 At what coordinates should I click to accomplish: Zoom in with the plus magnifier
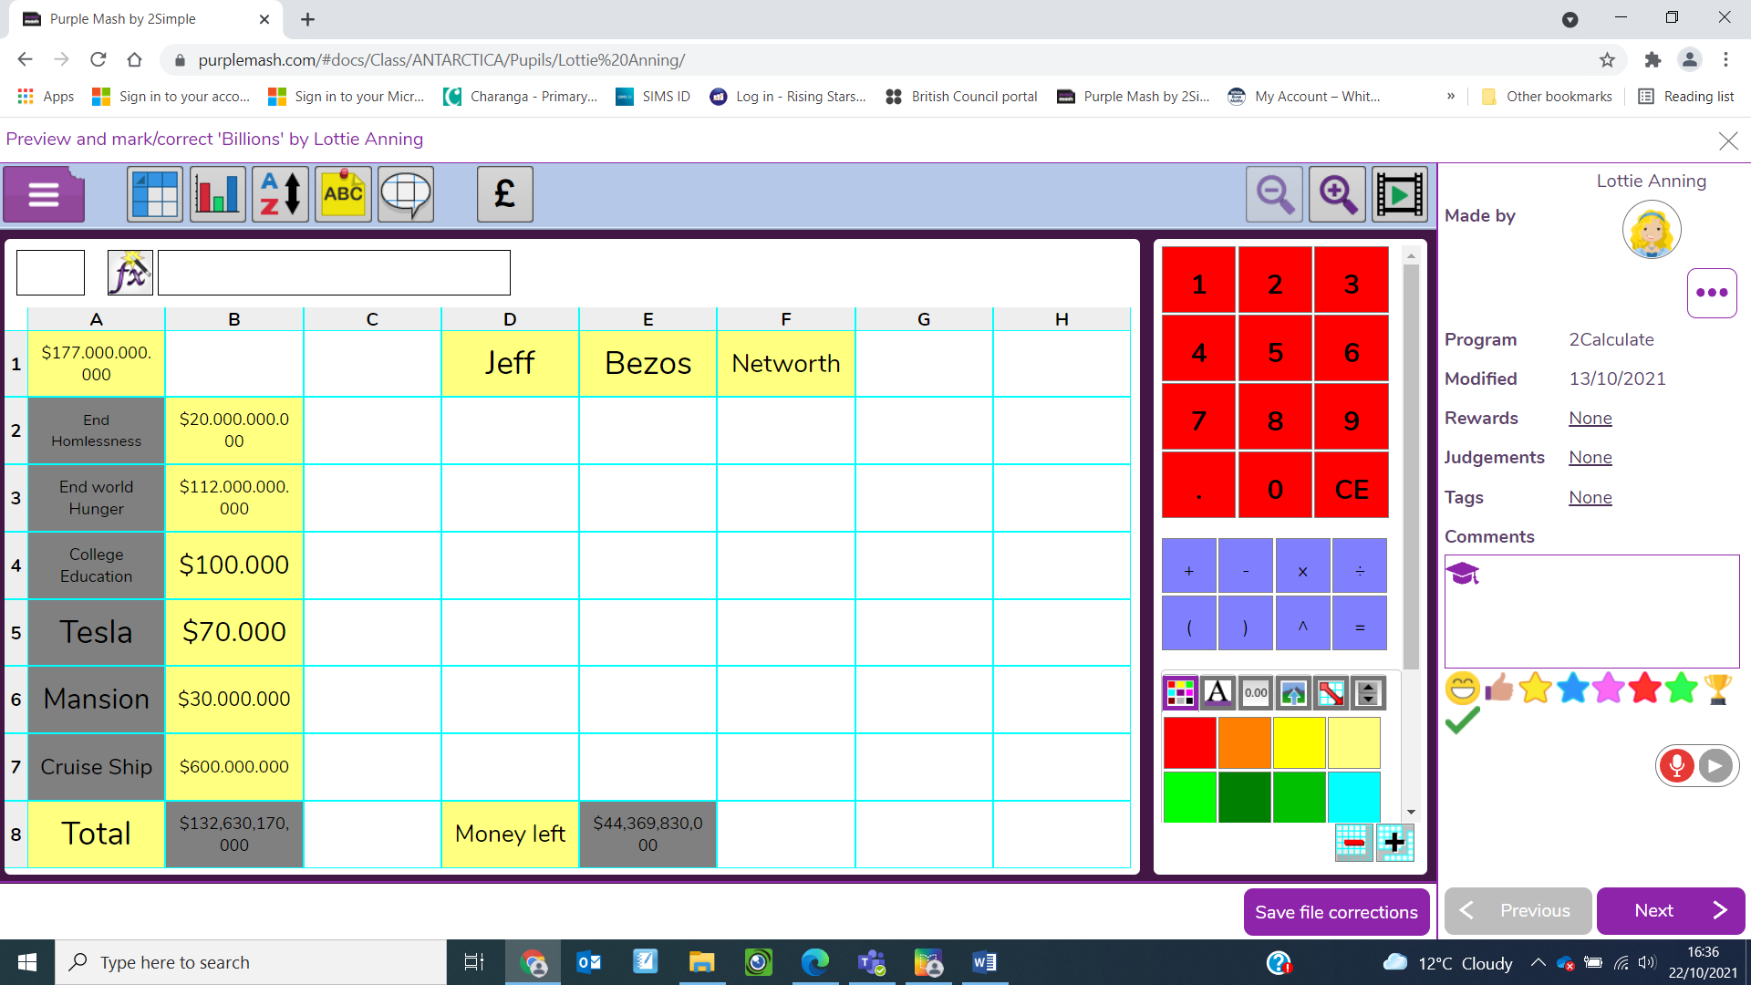[x=1337, y=194]
